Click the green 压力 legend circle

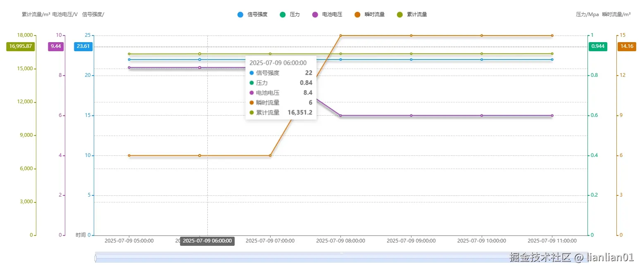283,14
